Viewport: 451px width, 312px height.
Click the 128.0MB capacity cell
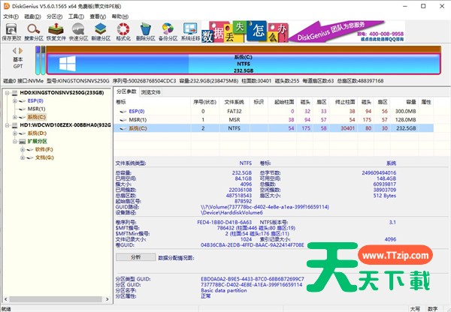click(x=406, y=120)
